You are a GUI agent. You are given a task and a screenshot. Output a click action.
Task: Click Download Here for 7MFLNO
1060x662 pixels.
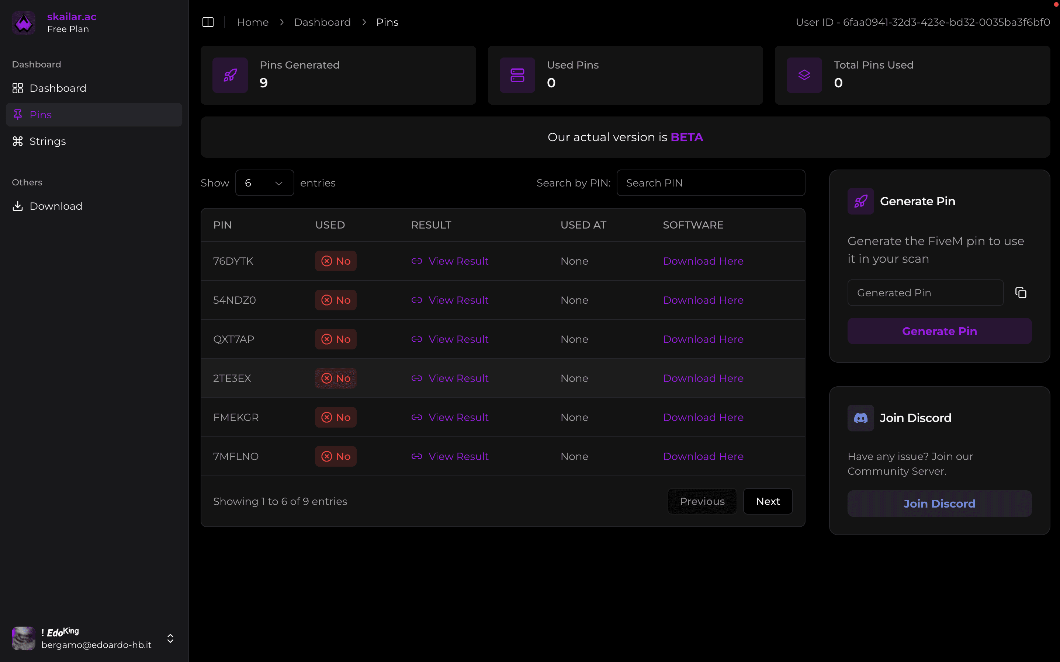(703, 456)
